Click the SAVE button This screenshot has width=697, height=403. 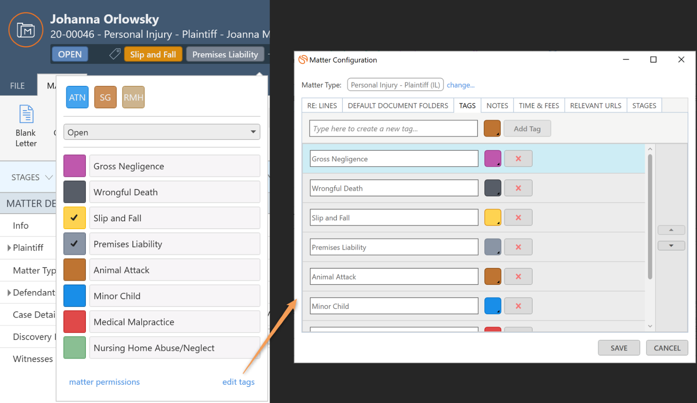click(619, 348)
